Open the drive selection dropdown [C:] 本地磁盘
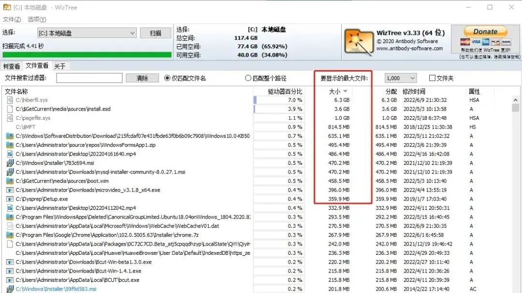This screenshot has height=293, width=522. [x=87, y=33]
